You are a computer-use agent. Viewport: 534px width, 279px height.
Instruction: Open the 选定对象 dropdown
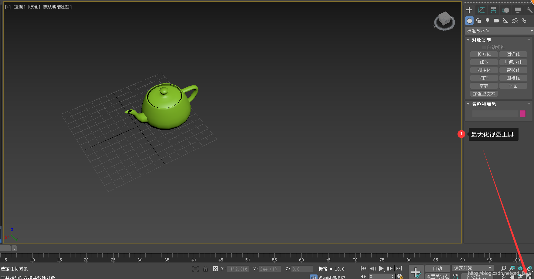point(473,268)
